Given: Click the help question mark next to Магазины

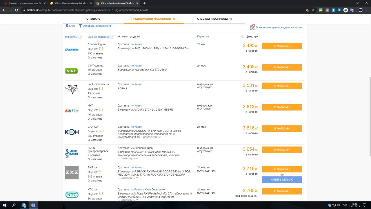Looking at the screenshot, I should tap(80, 37).
